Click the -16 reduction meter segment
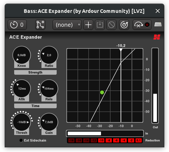The height and width of the screenshot is (152, 169). tap(79, 140)
